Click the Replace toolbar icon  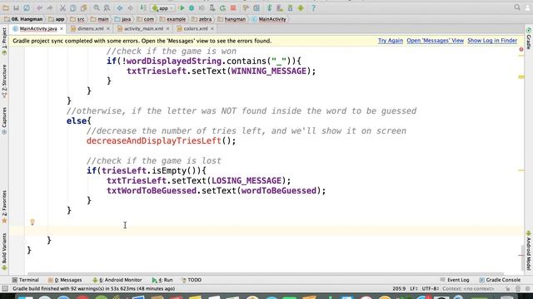coord(107,7)
